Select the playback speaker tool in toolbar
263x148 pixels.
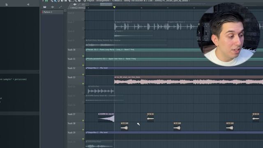point(79,1)
